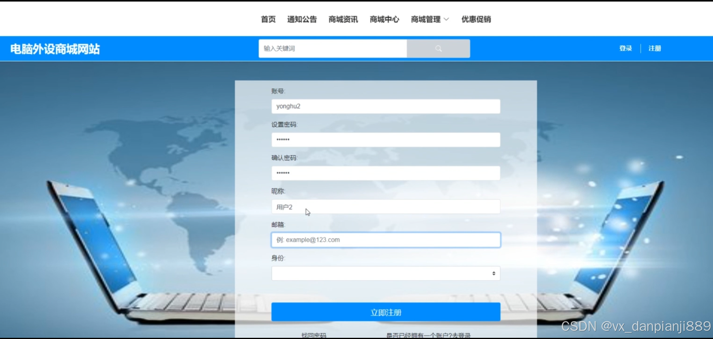
Task: Click the 昵称 field containing 用户2
Action: [x=386, y=207]
